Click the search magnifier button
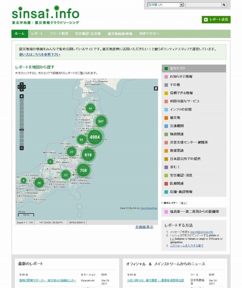 224,5
